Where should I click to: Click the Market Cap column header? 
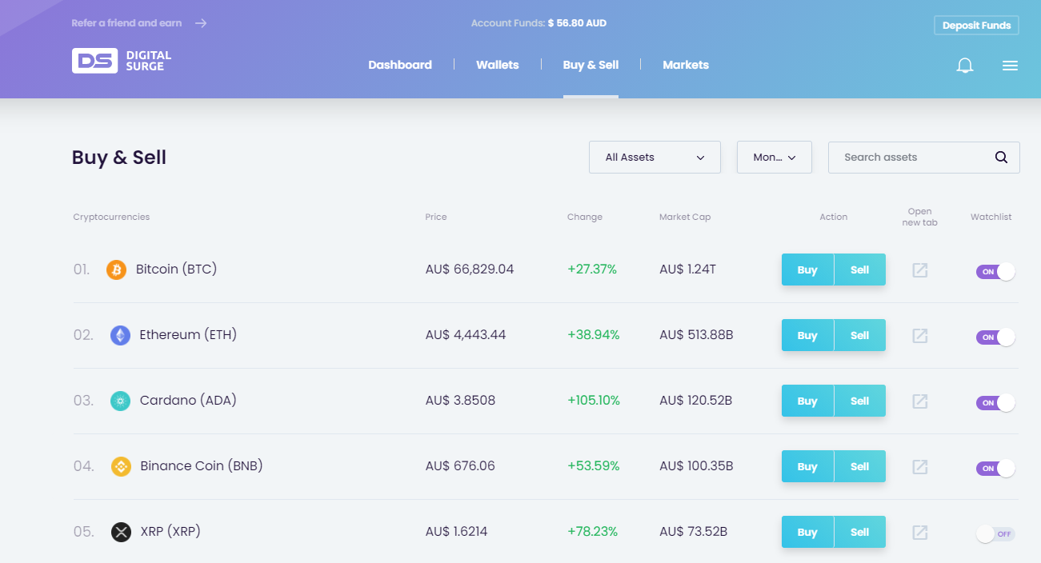pos(685,217)
